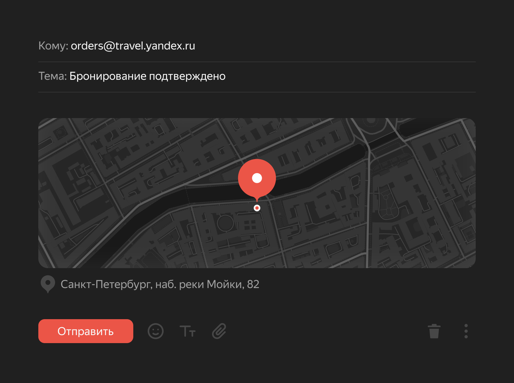Delete draft with trash can icon
Viewport: 514px width, 383px height.
point(434,331)
